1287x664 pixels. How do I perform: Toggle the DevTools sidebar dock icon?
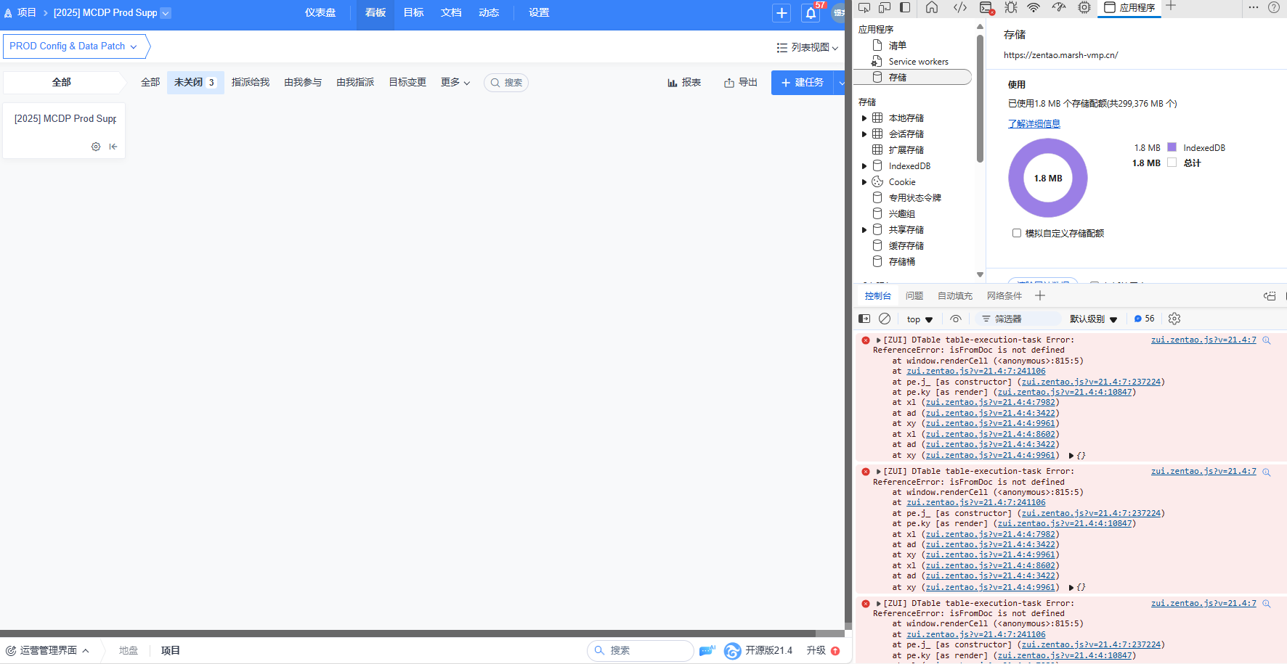[905, 7]
